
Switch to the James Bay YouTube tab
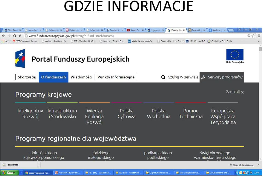point(135,30)
